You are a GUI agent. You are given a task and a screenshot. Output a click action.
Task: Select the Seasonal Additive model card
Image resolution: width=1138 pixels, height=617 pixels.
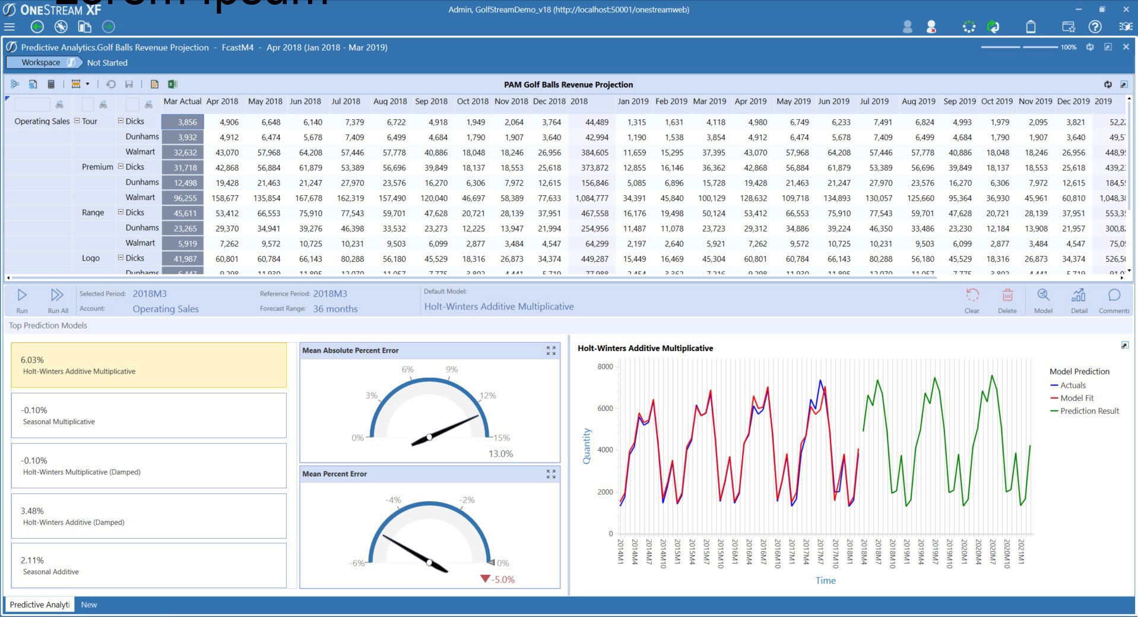pos(147,565)
